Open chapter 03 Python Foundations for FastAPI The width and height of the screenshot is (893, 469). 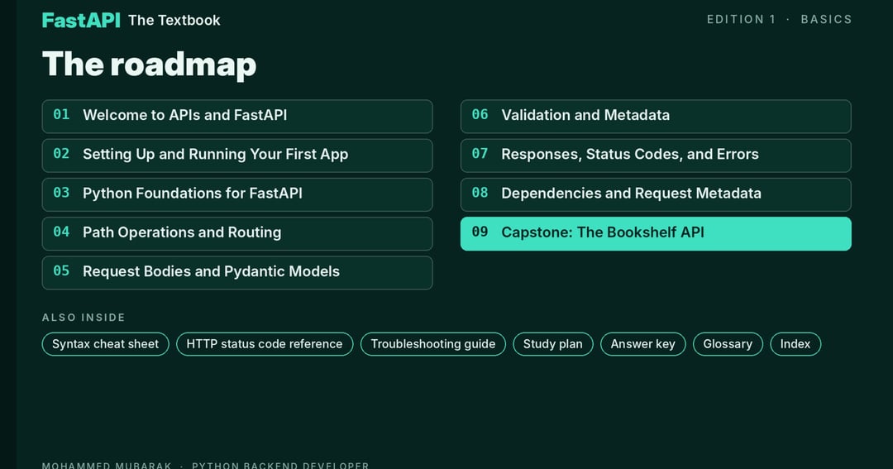coord(237,194)
